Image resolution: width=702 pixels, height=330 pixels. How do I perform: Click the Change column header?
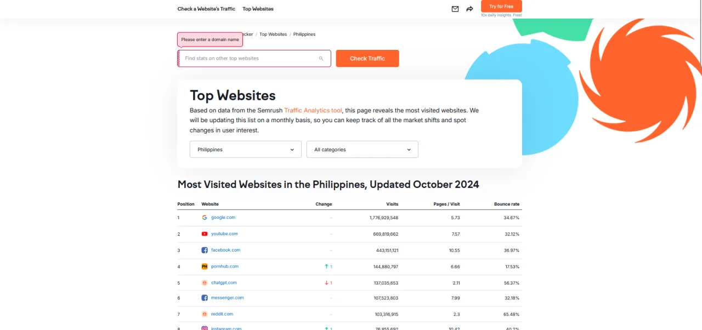click(x=324, y=204)
